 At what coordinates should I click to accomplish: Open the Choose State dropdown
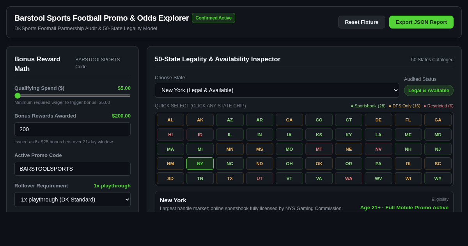pos(277,90)
